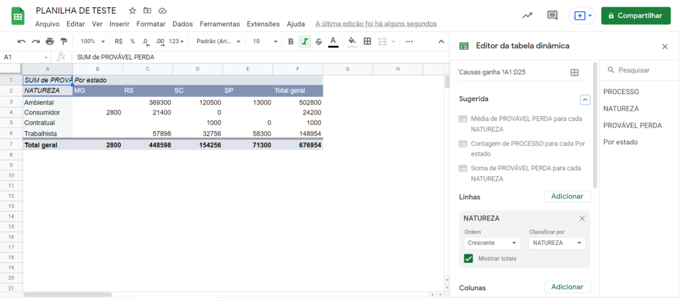680x298 pixels.
Task: Open the Classificar por NATUREZA dropdown
Action: 557,243
